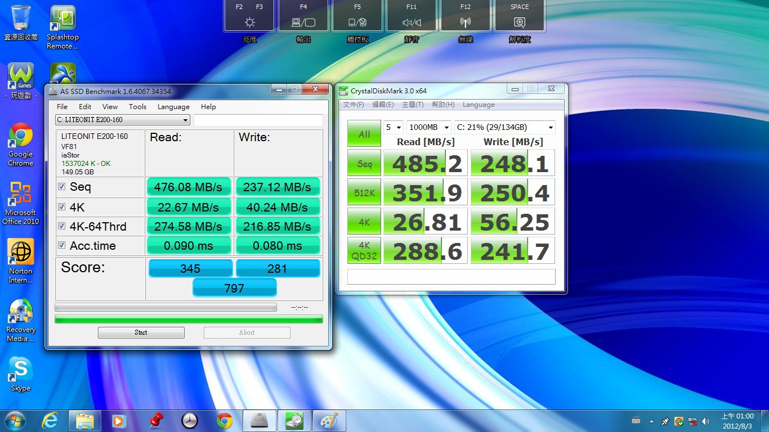Open CrystalDiskMark 幫助(H) menu

(443, 105)
